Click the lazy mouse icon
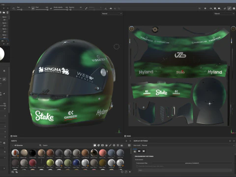The image size is (236, 177). (86, 8)
